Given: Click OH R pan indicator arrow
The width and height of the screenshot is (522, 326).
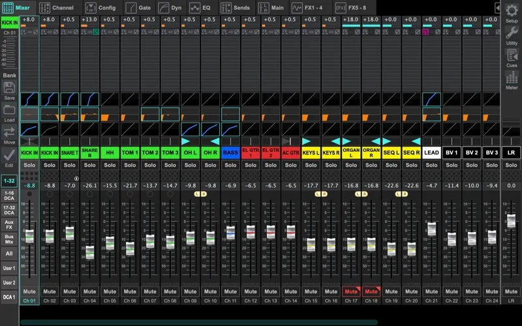Looking at the screenshot, I should click(x=215, y=141).
